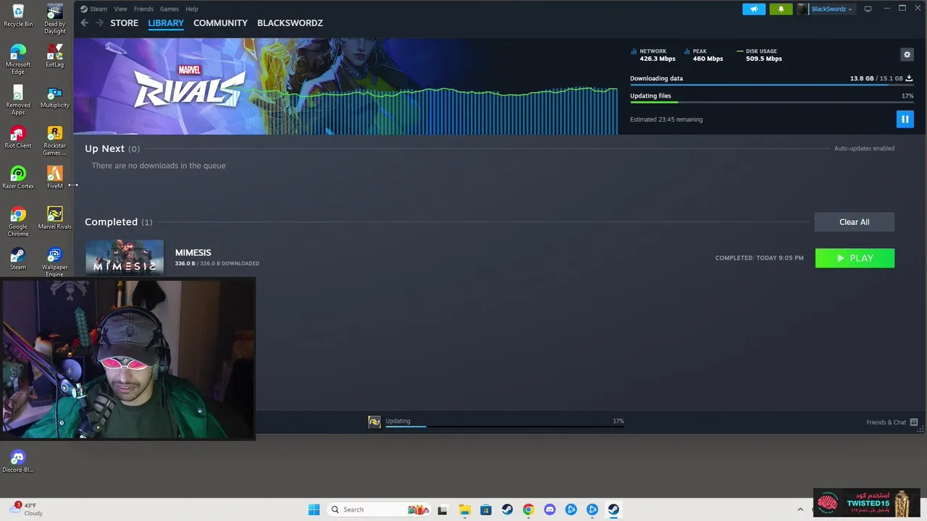927x521 pixels.
Task: Open the Help menu
Action: 192,9
